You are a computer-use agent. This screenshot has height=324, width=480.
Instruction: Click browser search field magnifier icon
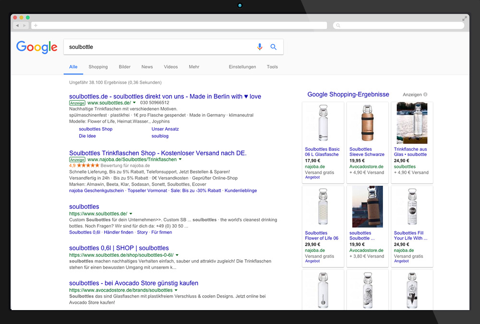point(338,25)
